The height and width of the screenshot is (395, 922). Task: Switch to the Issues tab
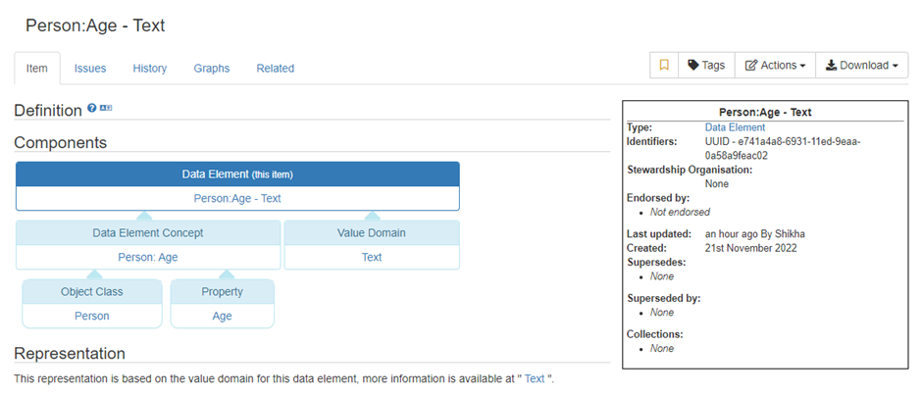click(90, 69)
